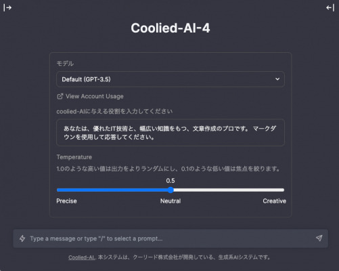Image resolution: width=339 pixels, height=271 pixels.
Task: Click the Coolied-AI footer link
Action: 81,257
